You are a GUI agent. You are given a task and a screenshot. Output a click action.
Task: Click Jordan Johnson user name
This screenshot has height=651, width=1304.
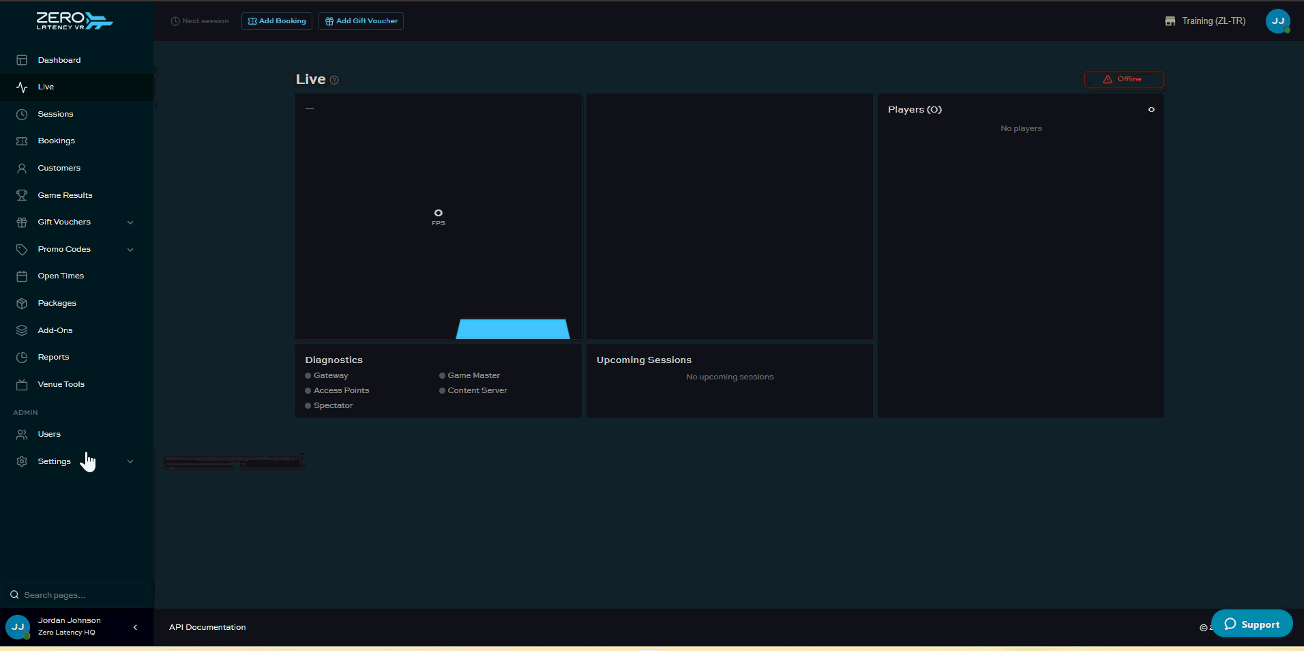click(x=69, y=620)
